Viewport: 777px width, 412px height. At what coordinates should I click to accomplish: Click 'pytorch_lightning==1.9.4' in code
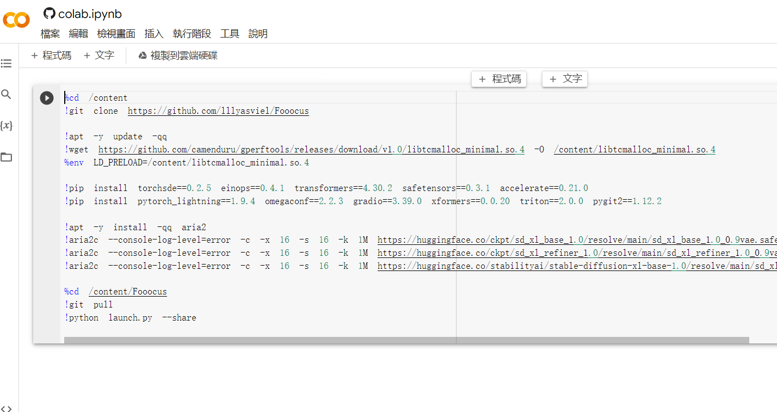click(x=196, y=201)
